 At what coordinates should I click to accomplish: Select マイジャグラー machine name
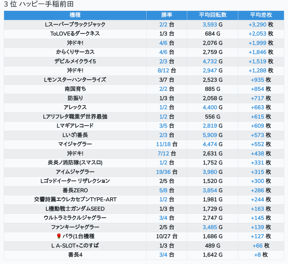pyautogui.click(x=75, y=144)
